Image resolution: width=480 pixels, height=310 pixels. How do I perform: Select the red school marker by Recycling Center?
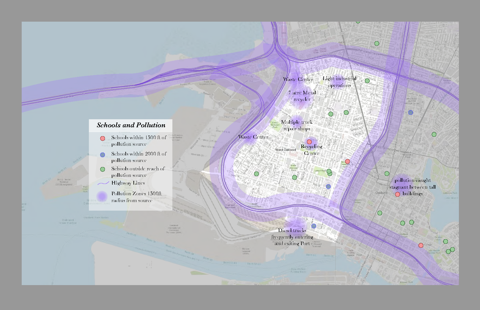coord(309,142)
